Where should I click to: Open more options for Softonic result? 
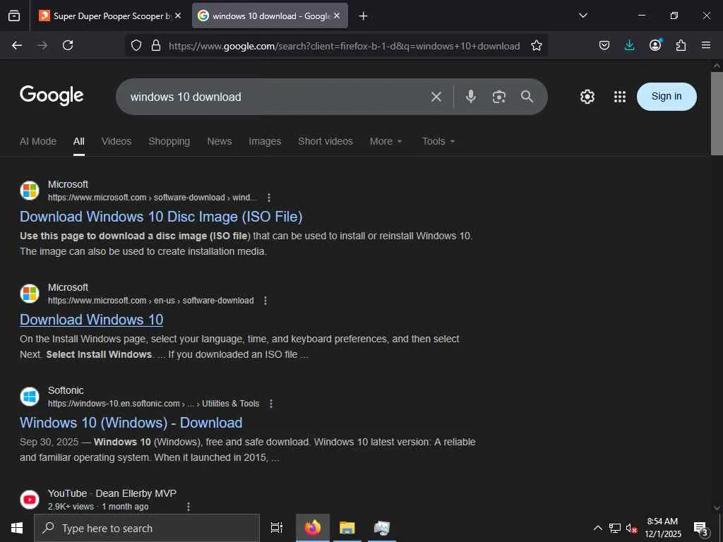271,404
